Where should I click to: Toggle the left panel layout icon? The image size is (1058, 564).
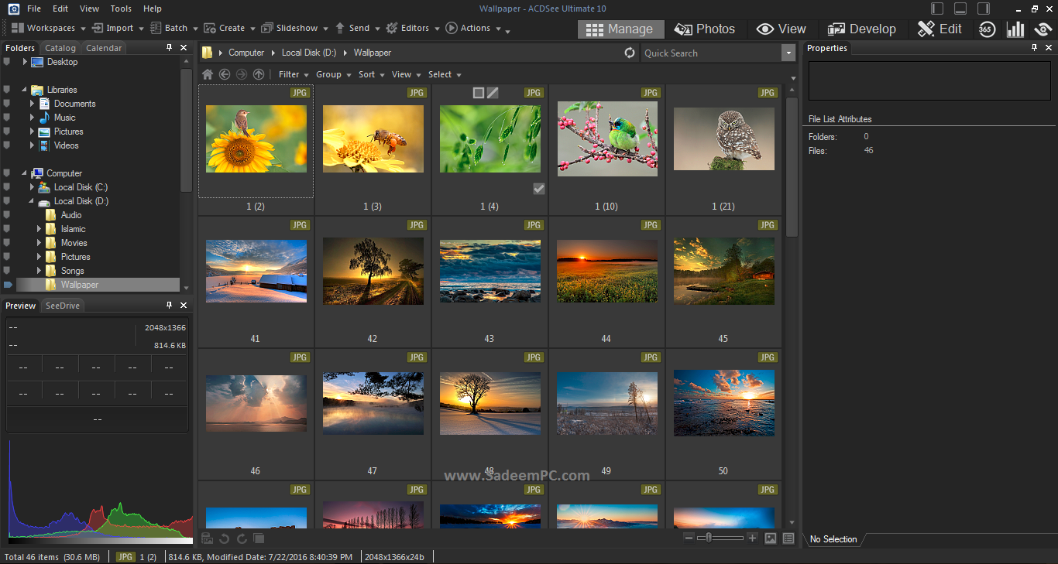(937, 9)
